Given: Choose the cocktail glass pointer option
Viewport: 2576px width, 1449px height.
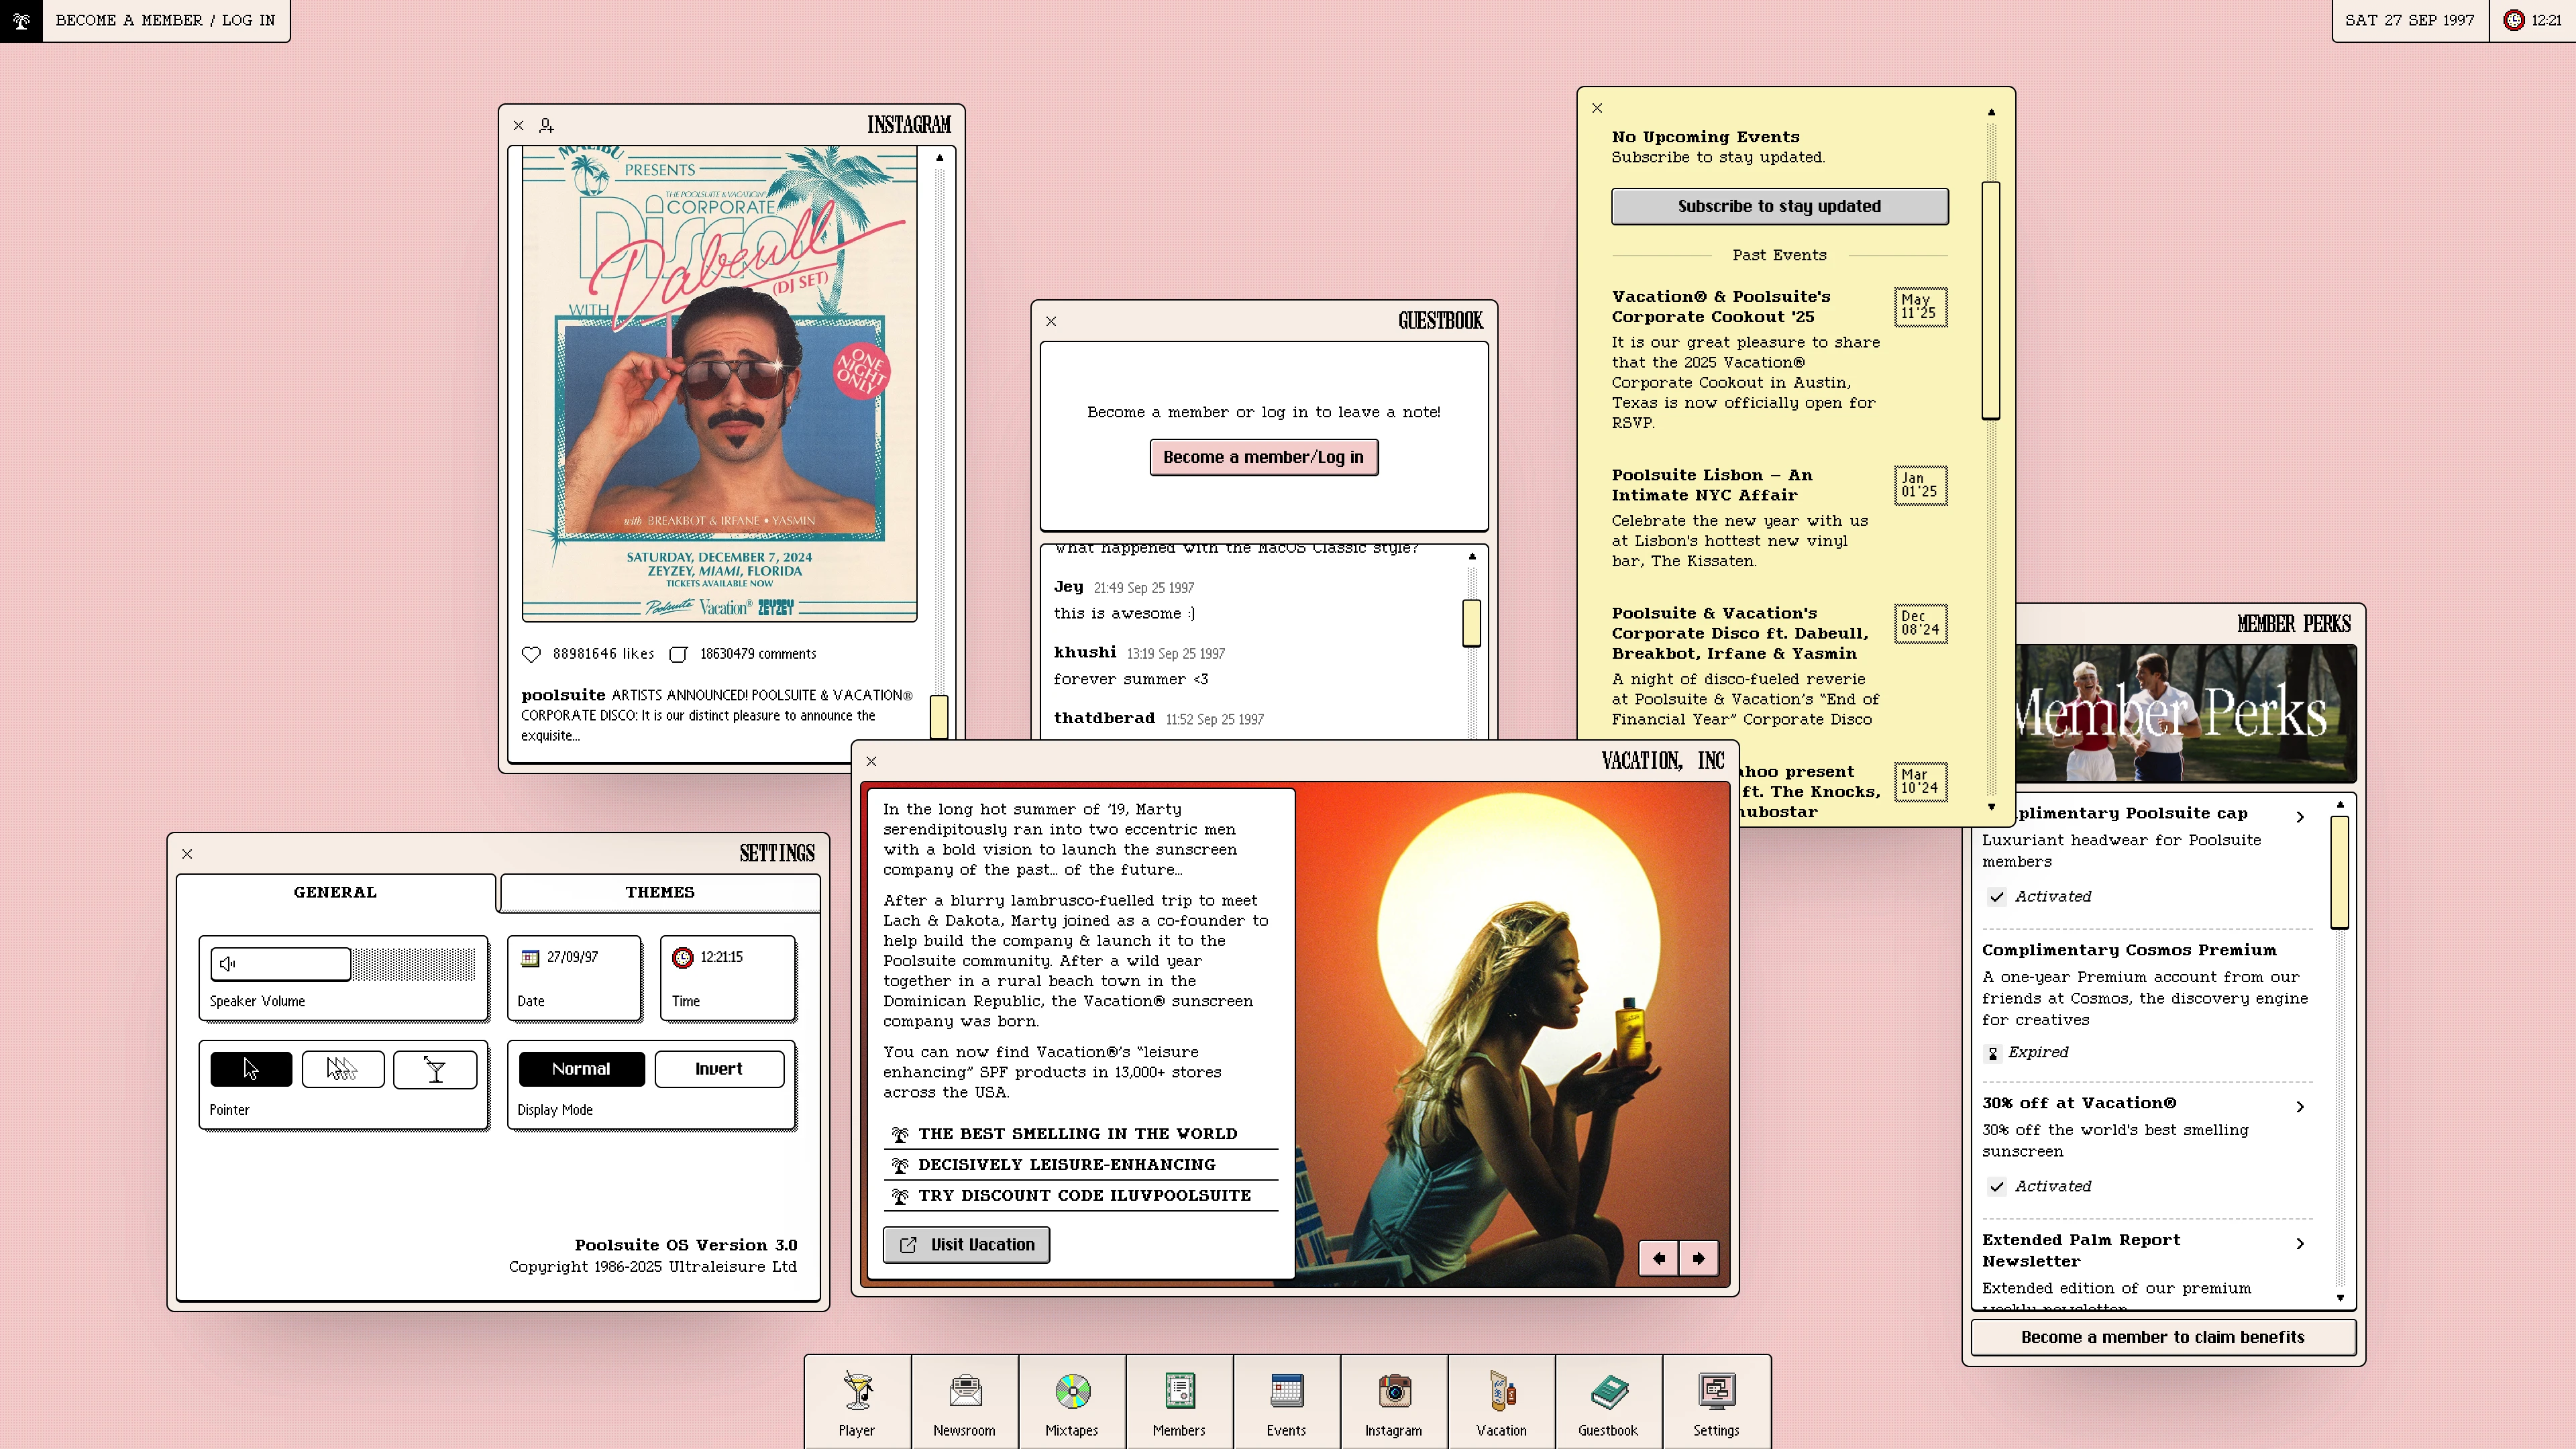Looking at the screenshot, I should (x=435, y=1069).
